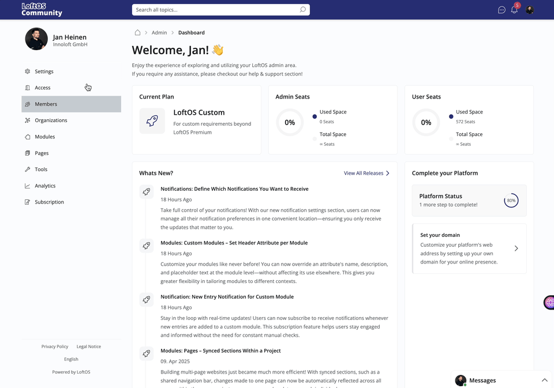The height and width of the screenshot is (388, 554).
Task: Click the chat messages icon in header
Action: (x=501, y=10)
